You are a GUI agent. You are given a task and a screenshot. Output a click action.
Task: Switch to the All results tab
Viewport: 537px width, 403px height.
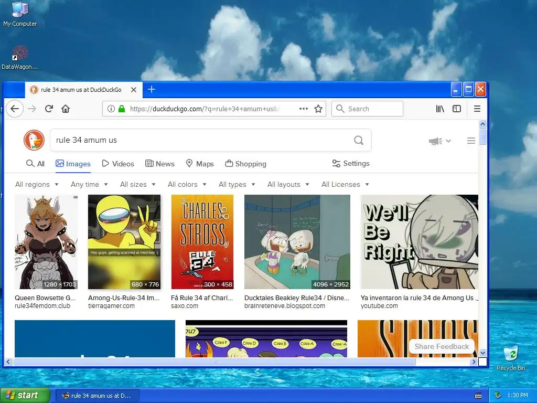pos(35,164)
